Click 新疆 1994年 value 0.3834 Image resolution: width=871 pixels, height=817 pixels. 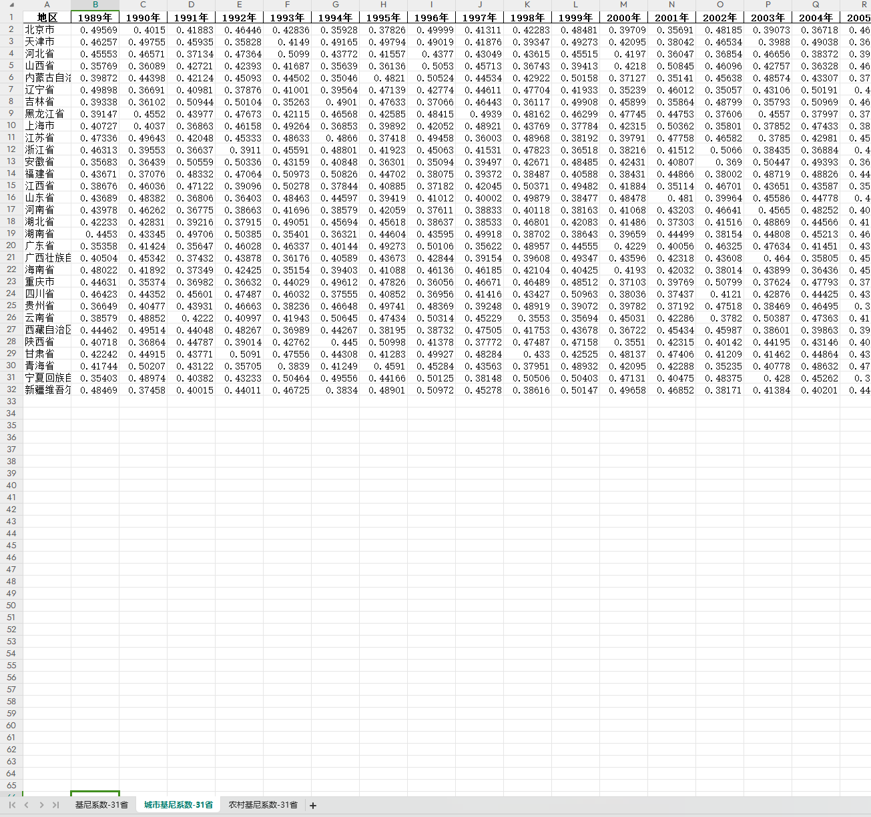[x=335, y=389]
